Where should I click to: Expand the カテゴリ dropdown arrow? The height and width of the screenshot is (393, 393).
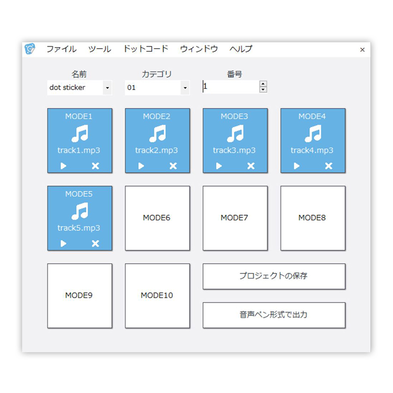pyautogui.click(x=185, y=88)
